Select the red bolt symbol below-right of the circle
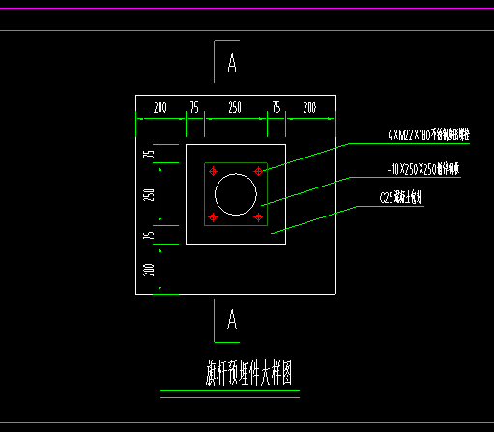494x432 pixels. [x=258, y=217]
